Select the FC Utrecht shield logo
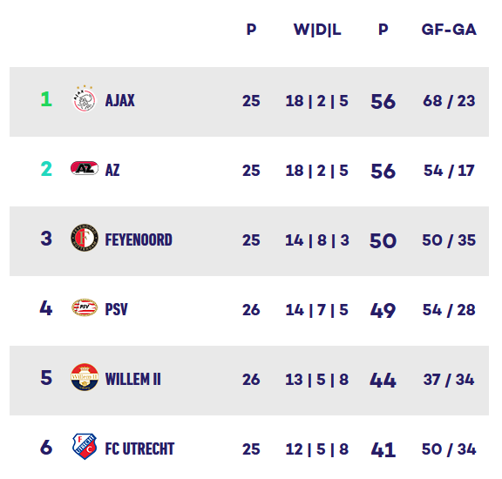 click(85, 447)
